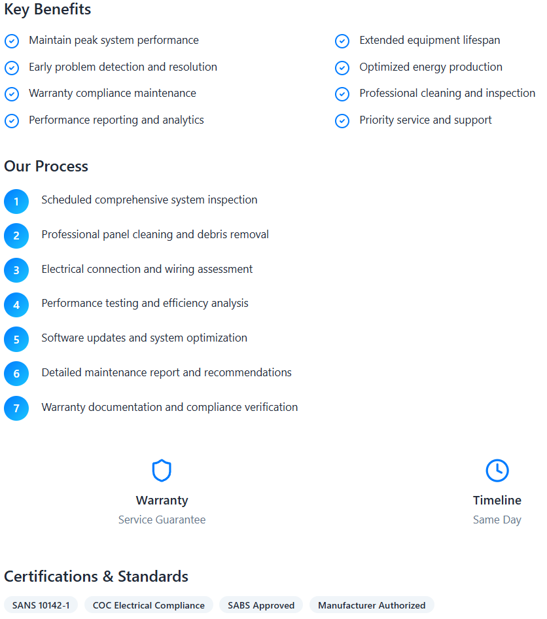
Task: Click the check icon for Early problem detection
Action: point(12,68)
